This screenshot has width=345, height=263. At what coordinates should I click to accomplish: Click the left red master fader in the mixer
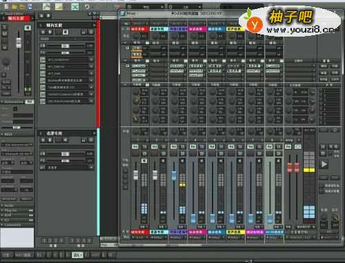(x=290, y=167)
